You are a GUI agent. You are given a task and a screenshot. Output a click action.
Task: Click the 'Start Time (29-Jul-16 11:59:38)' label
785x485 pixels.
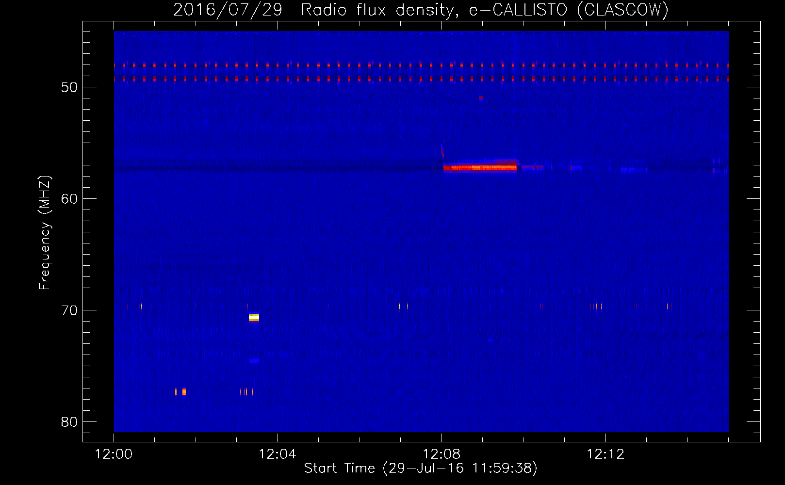pos(421,469)
